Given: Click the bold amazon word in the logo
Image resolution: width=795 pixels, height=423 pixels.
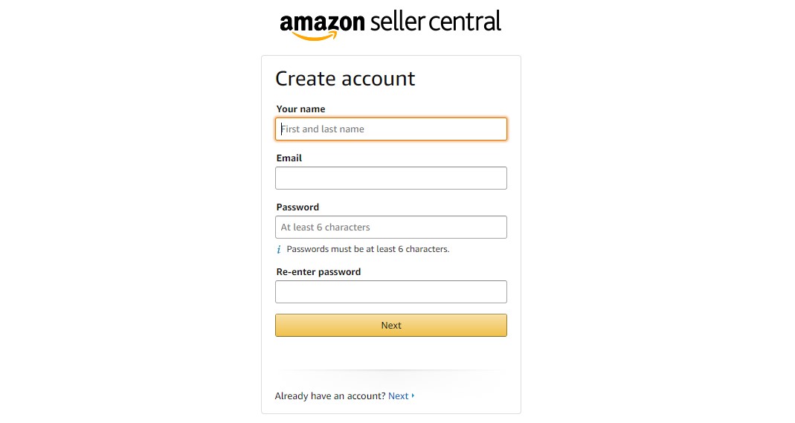Looking at the screenshot, I should (322, 23).
